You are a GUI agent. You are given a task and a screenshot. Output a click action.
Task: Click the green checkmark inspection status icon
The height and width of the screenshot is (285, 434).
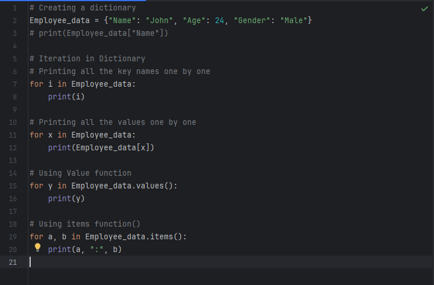point(424,9)
